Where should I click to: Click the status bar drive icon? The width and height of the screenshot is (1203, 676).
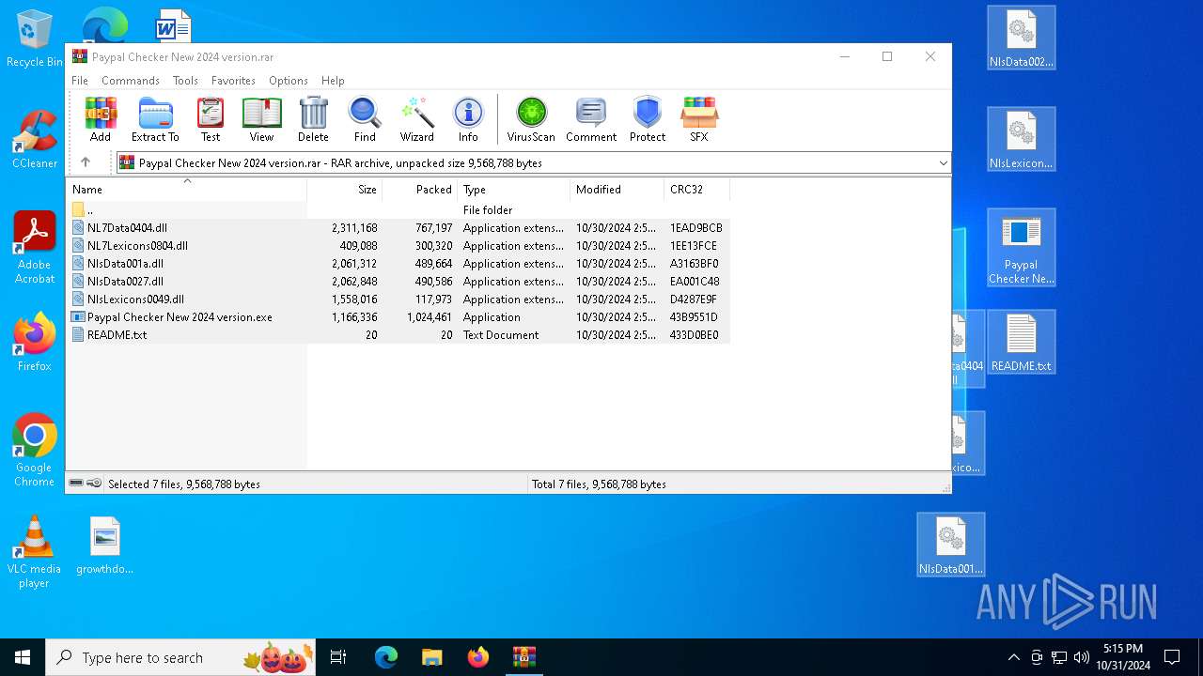pyautogui.click(x=77, y=484)
